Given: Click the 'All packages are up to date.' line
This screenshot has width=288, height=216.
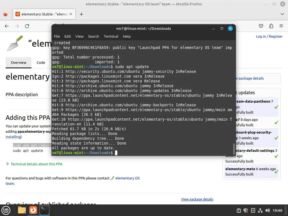Looking at the screenshot, I should [83, 148].
